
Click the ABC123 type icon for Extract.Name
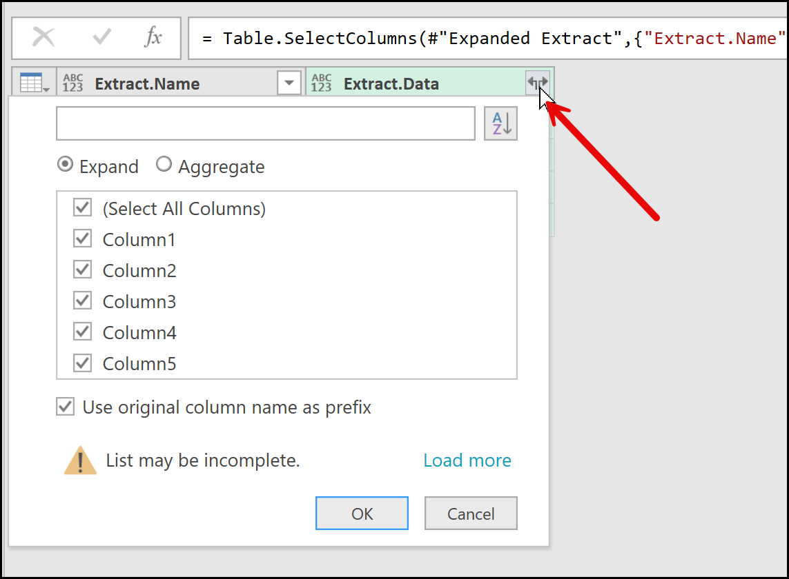point(72,83)
